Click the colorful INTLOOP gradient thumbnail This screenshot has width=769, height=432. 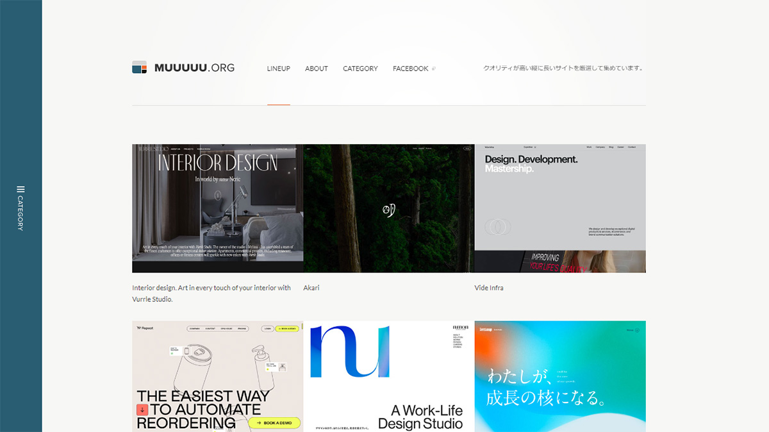tap(559, 376)
